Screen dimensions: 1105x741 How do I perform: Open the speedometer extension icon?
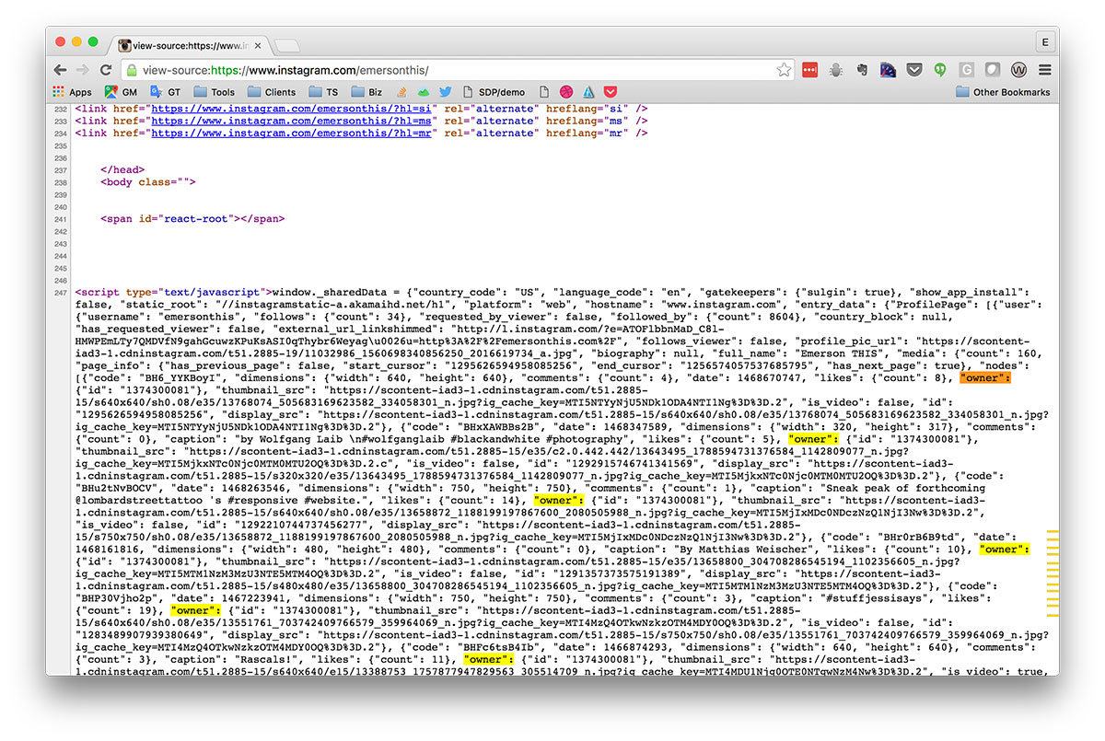[x=889, y=70]
